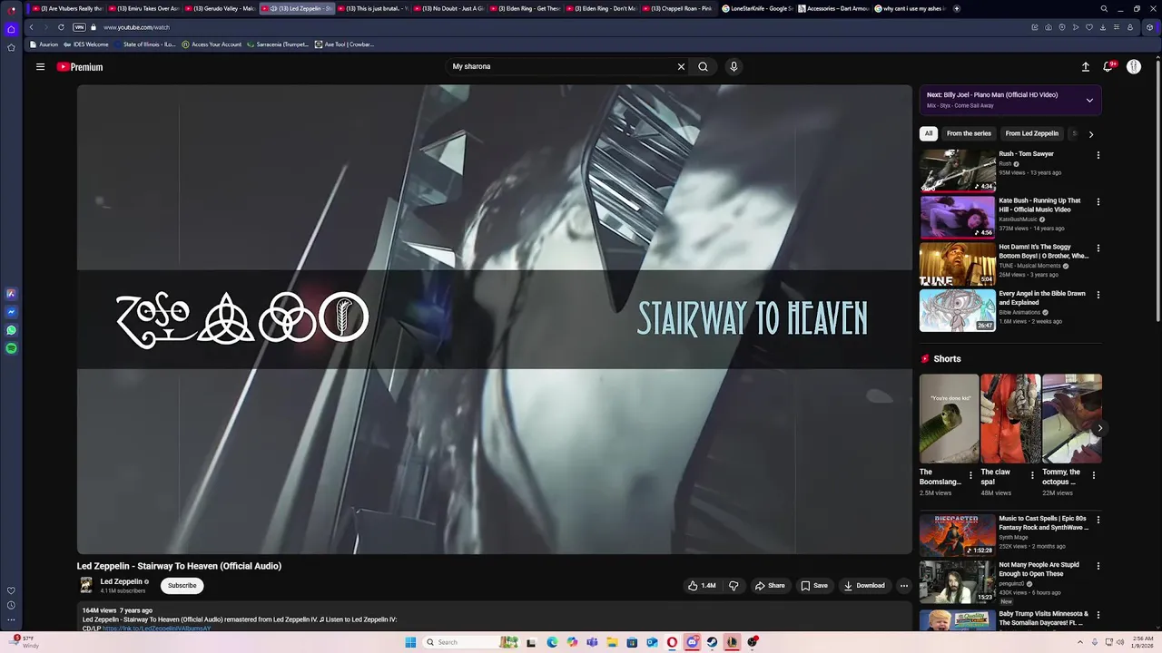Play Kate Bush Running Up That Hill thumbnail
Viewport: 1162px width, 653px height.
click(x=958, y=217)
